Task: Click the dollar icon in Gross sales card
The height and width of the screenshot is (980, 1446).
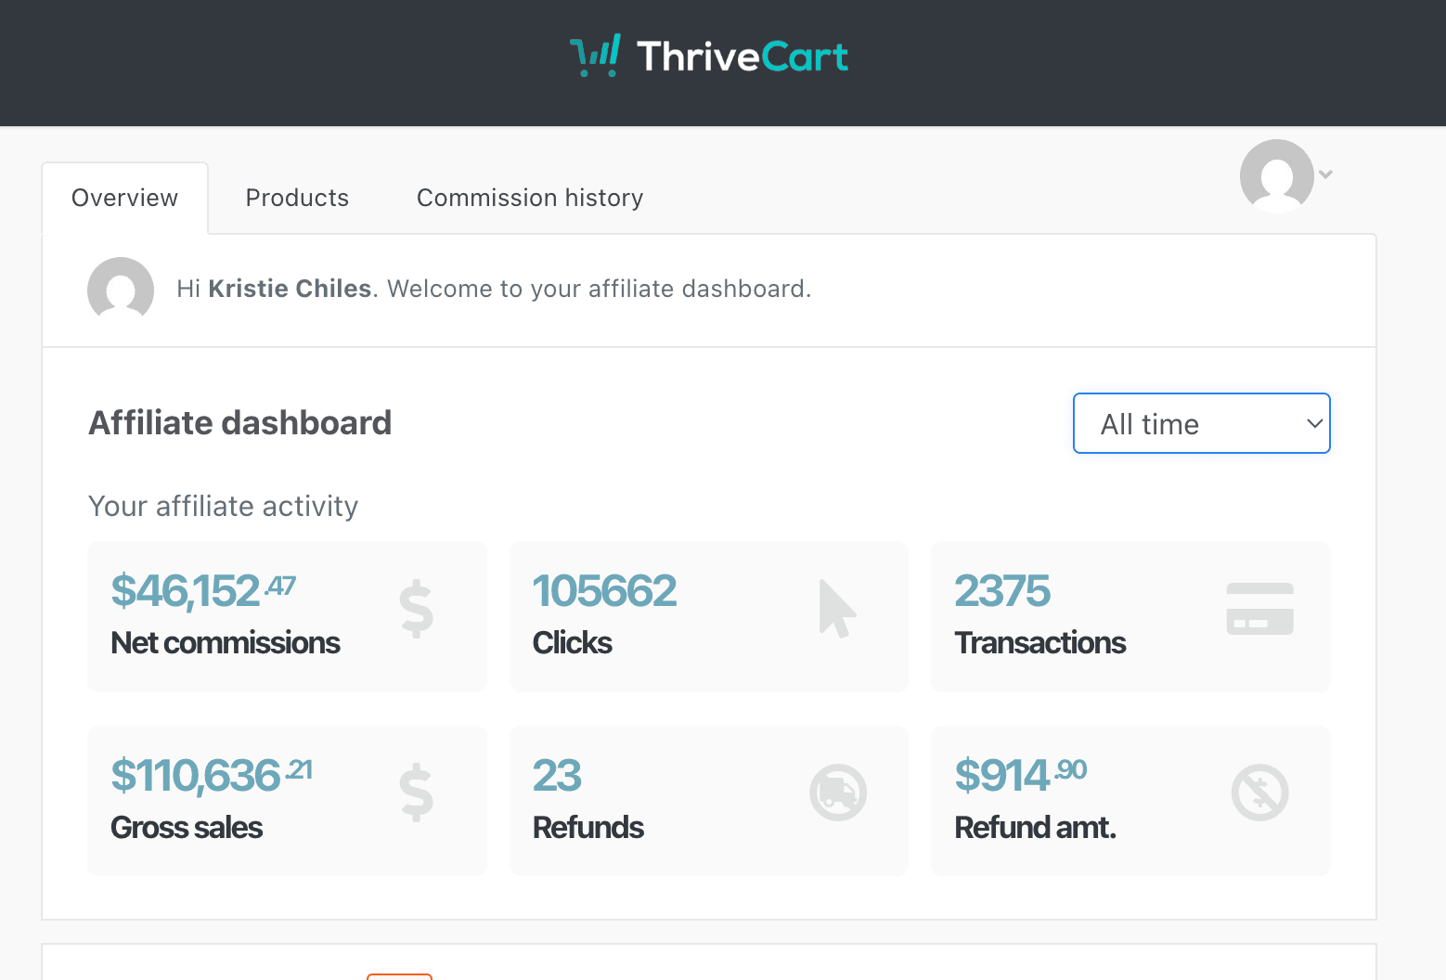Action: pyautogui.click(x=416, y=793)
